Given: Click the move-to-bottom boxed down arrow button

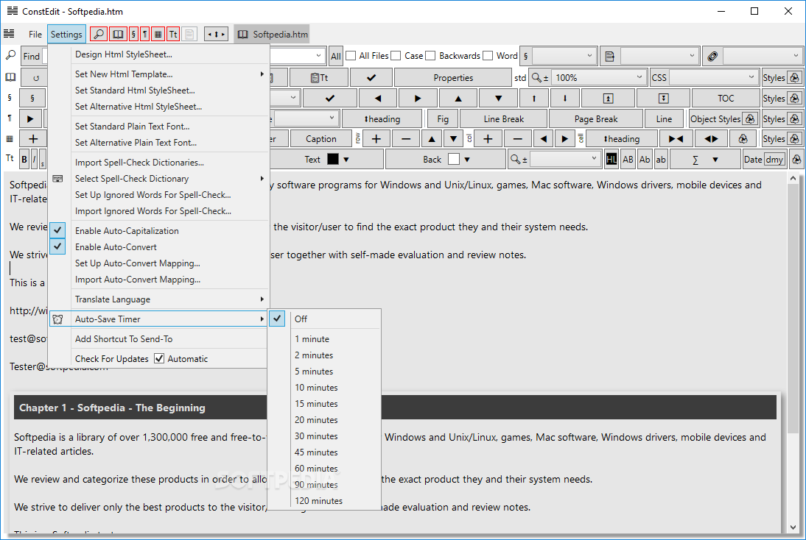Looking at the screenshot, I should (663, 98).
